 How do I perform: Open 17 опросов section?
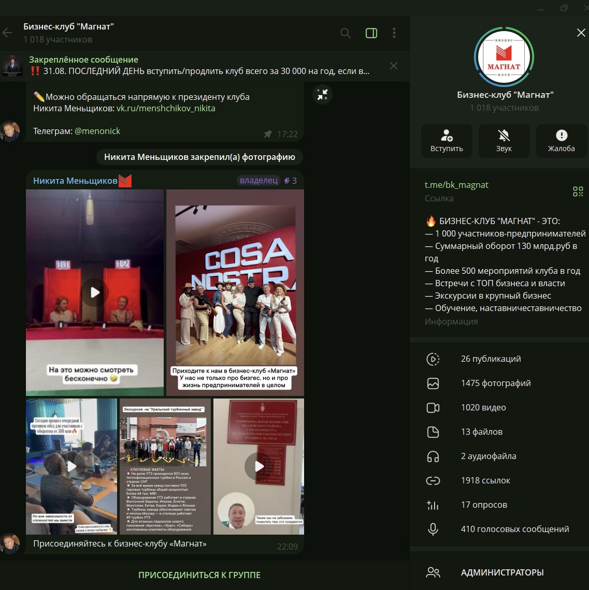[499, 505]
